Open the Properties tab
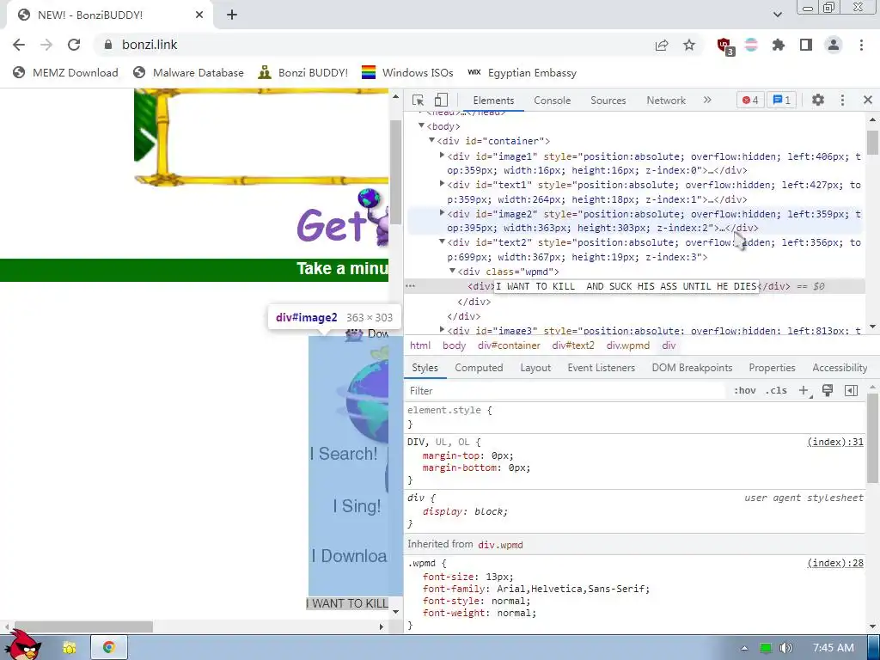 click(772, 368)
